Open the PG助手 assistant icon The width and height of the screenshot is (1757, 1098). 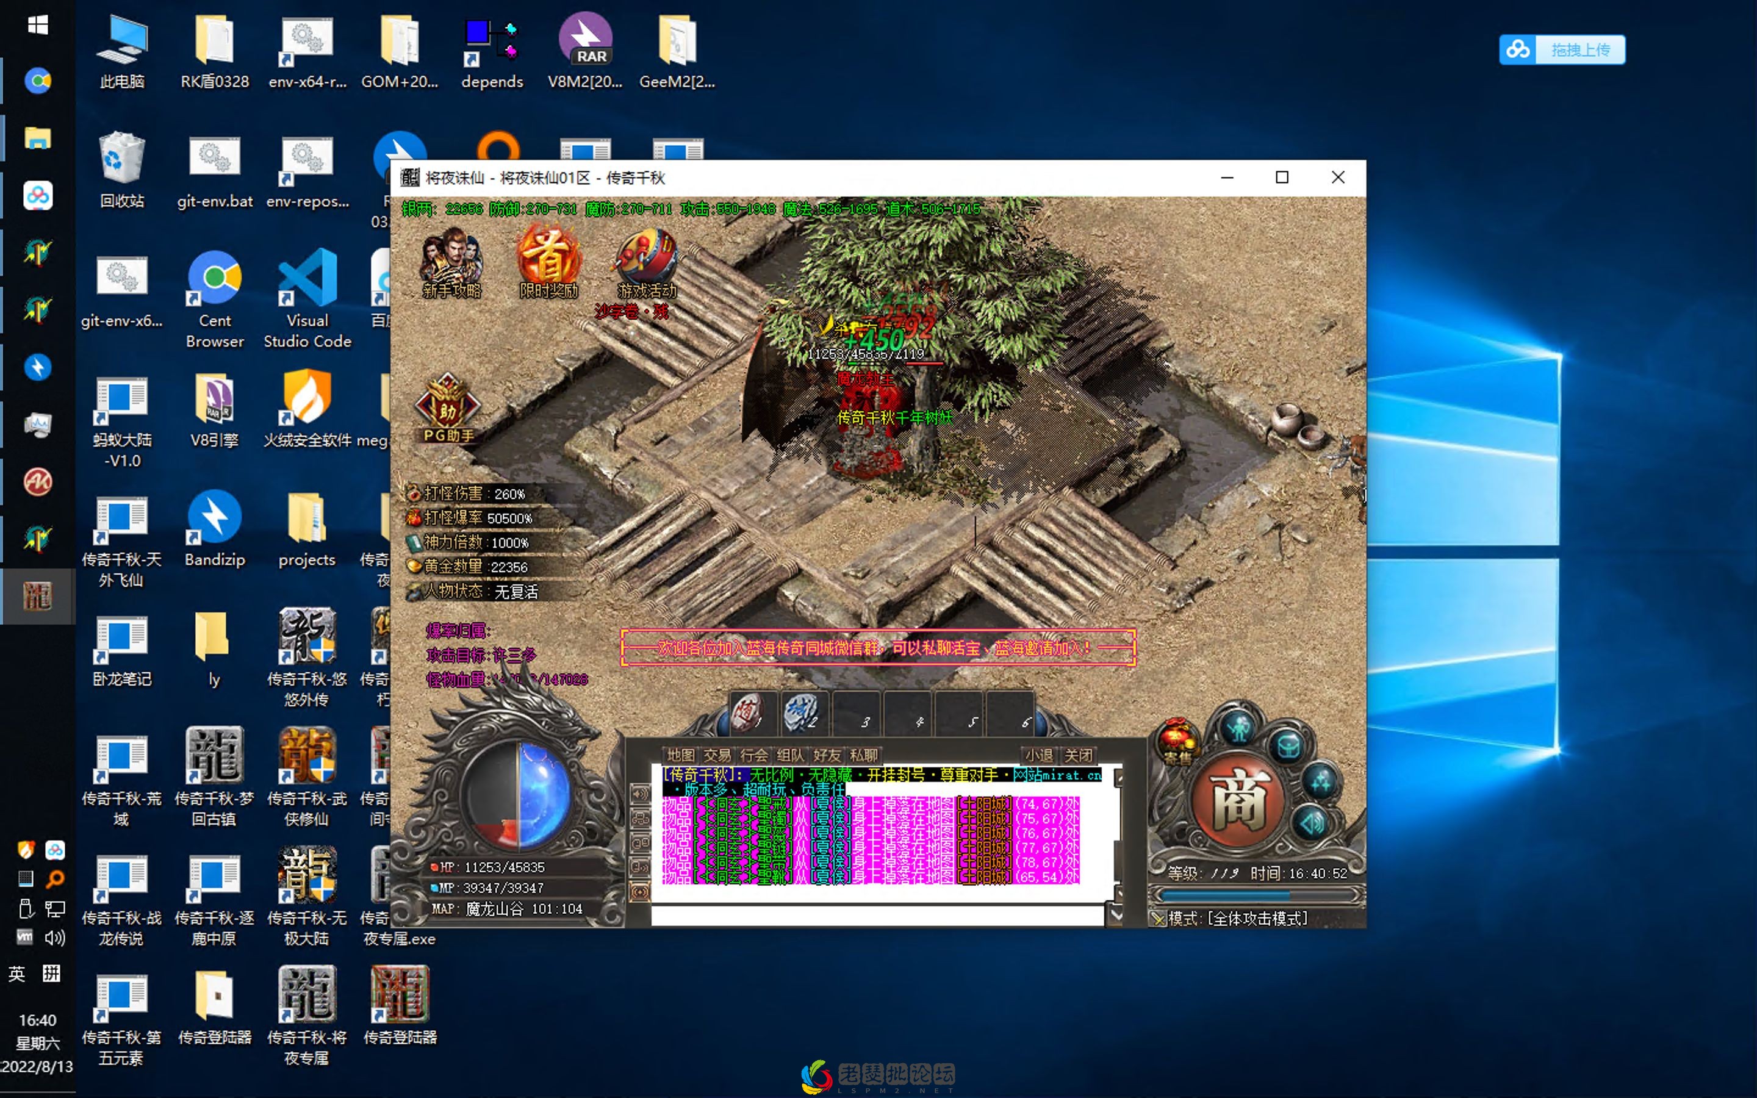(448, 407)
